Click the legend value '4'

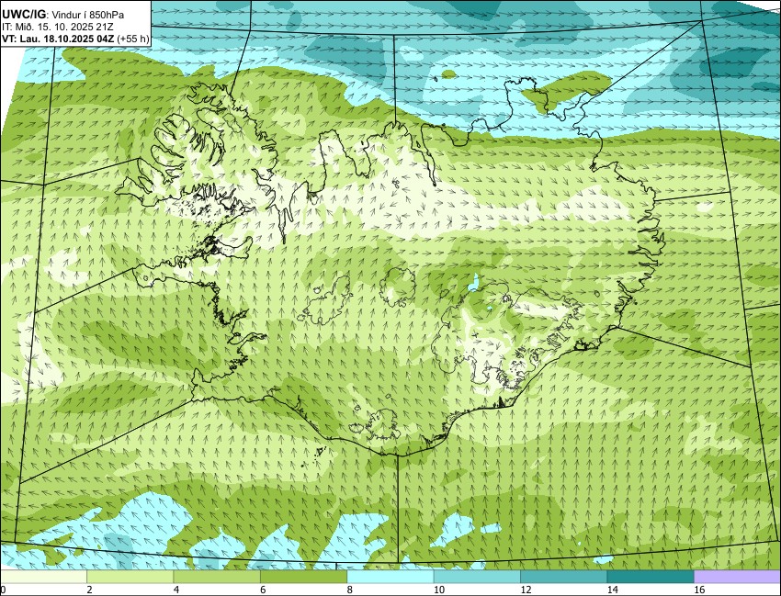(175, 590)
